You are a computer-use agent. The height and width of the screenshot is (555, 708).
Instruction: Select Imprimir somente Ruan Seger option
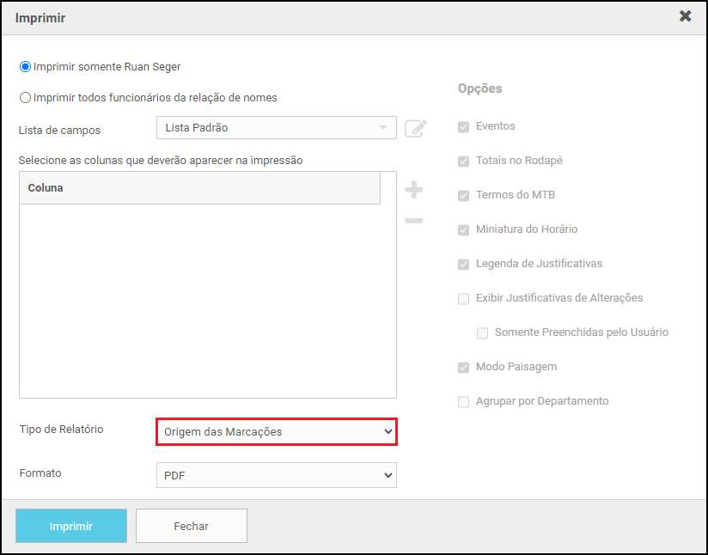pyautogui.click(x=26, y=66)
